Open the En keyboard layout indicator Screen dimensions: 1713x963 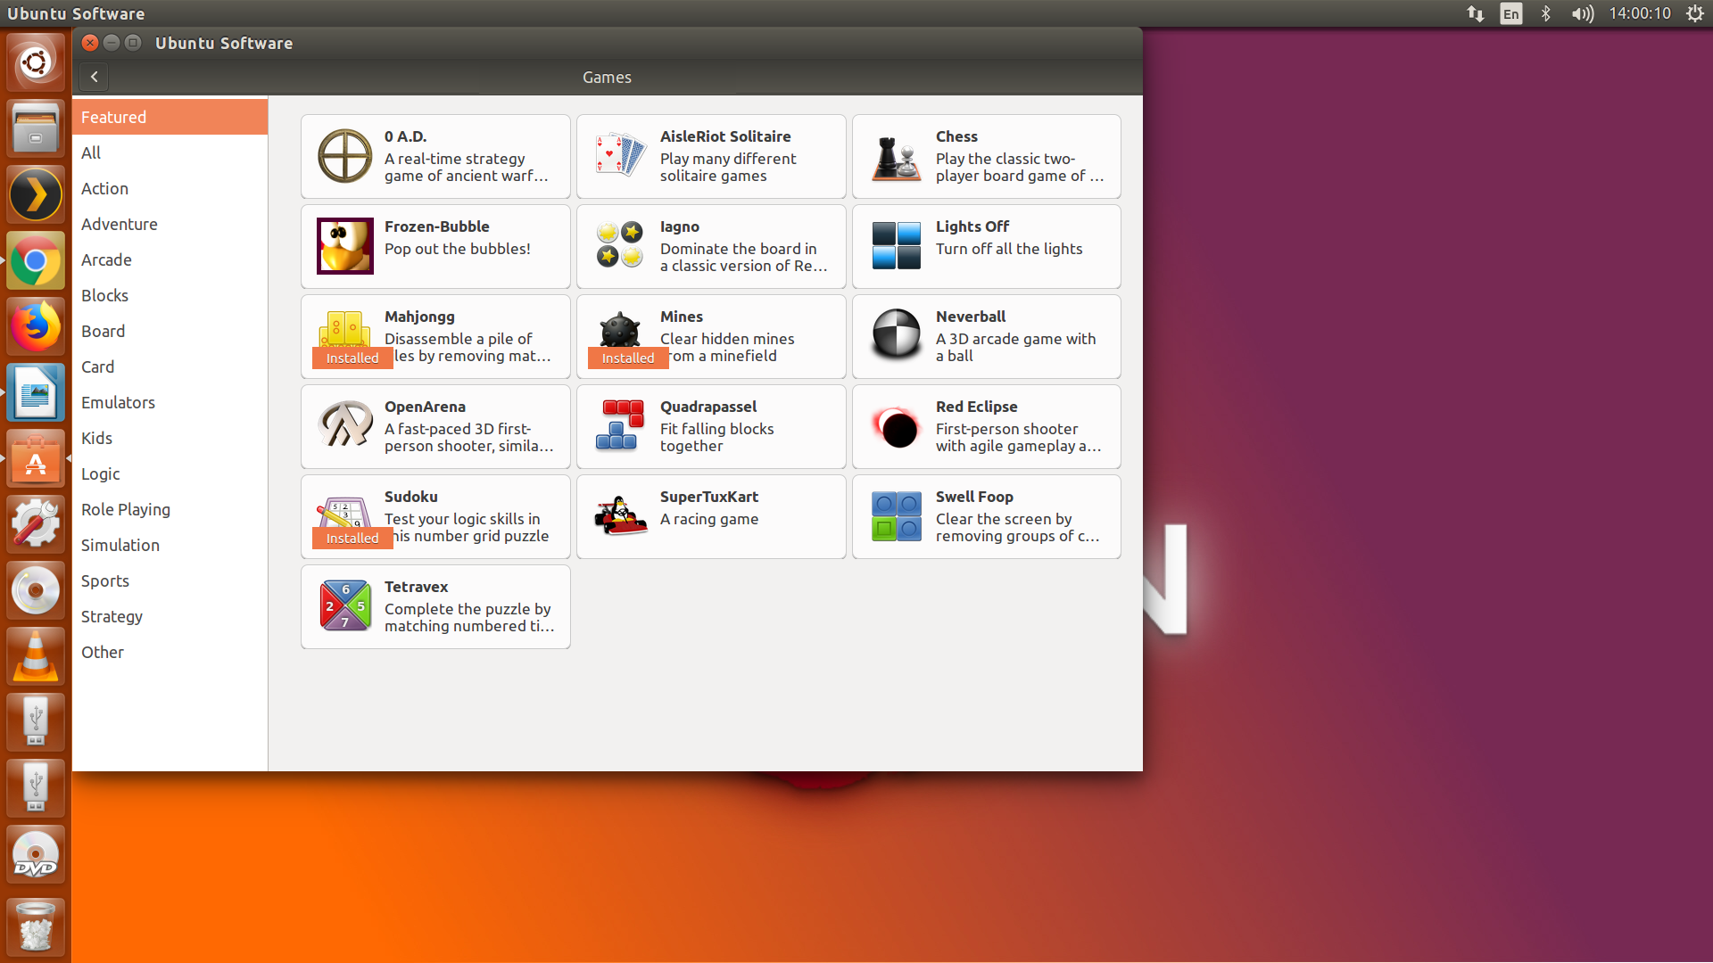pyautogui.click(x=1510, y=13)
